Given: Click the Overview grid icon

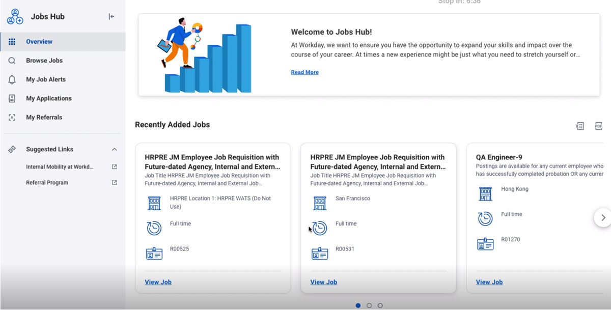Looking at the screenshot, I should [x=12, y=42].
